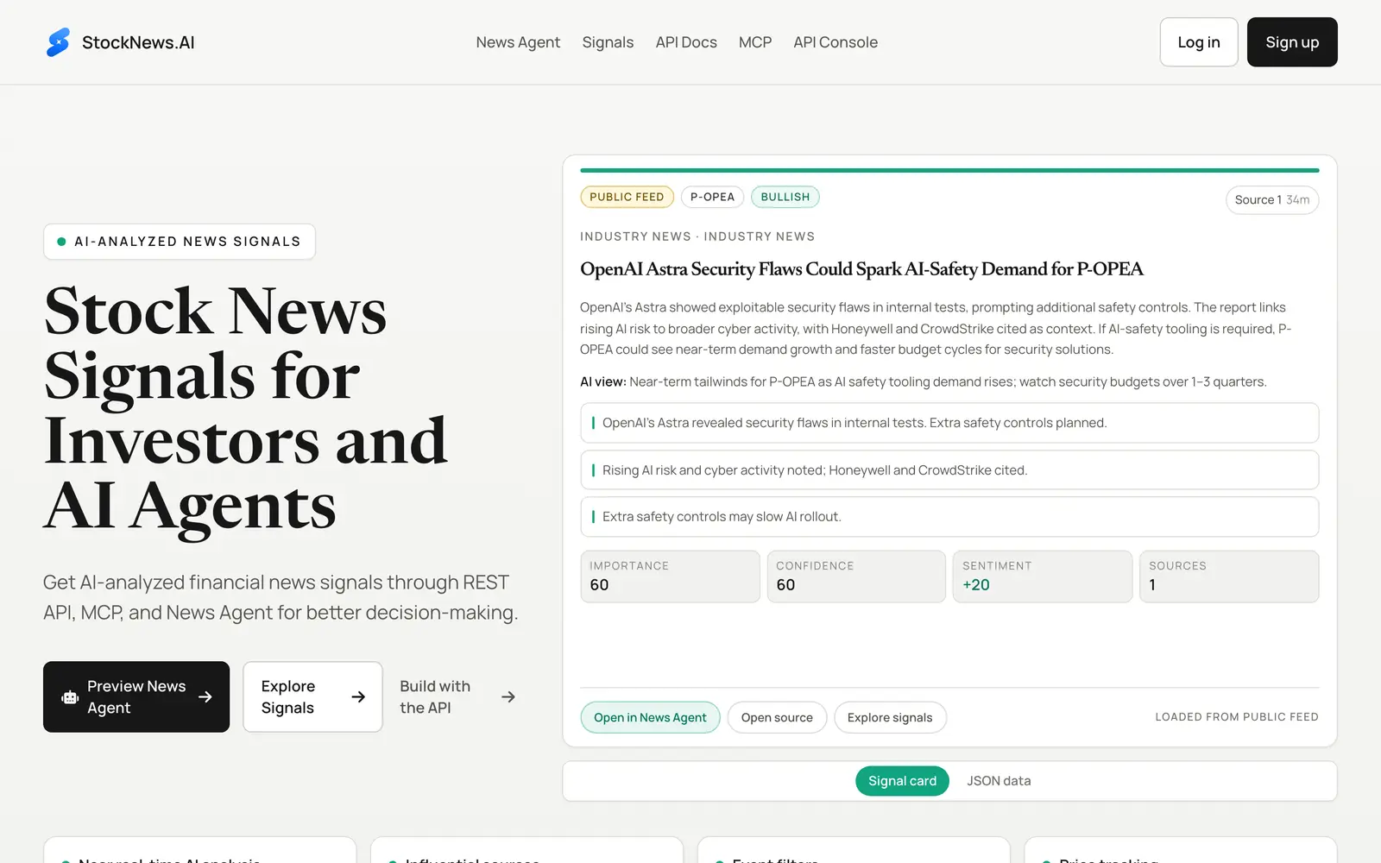Screen dimensions: 1381x863
Task: Click the Preview News Agent hero button
Action: (136, 696)
